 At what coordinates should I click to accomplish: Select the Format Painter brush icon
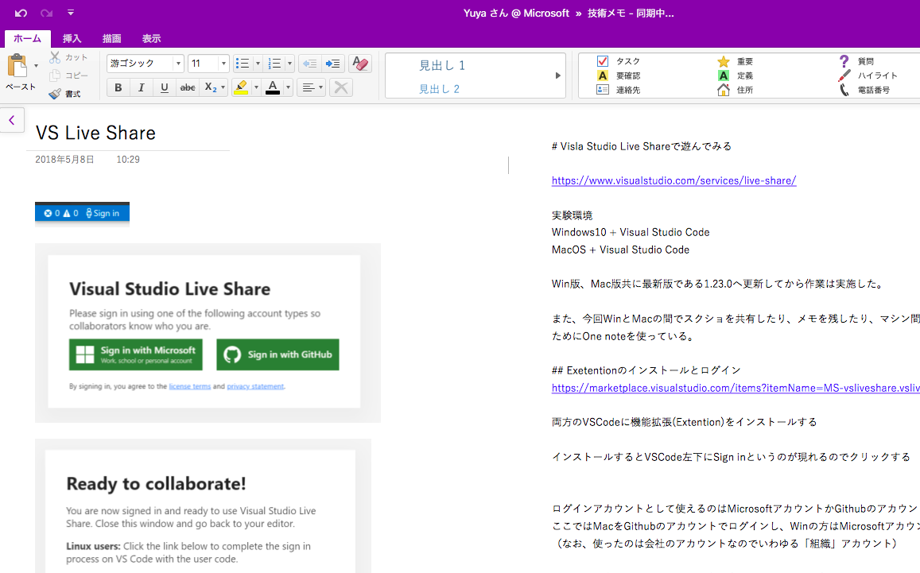point(55,94)
